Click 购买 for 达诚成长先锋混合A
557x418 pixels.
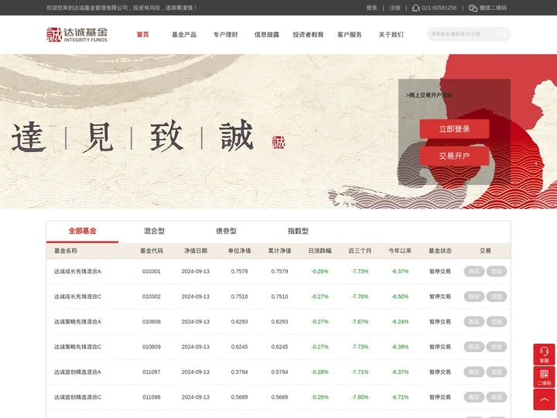click(474, 272)
